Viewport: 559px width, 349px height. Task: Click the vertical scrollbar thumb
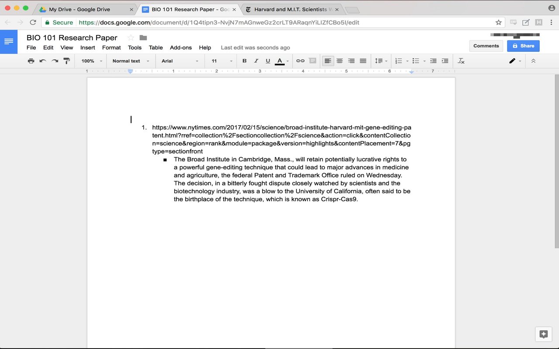point(556,161)
